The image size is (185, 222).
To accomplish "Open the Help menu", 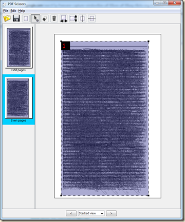I will [x=22, y=11].
